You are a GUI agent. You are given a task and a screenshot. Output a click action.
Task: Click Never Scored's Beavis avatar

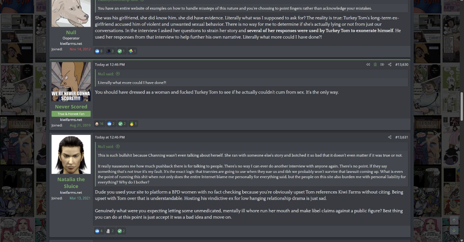click(71, 82)
